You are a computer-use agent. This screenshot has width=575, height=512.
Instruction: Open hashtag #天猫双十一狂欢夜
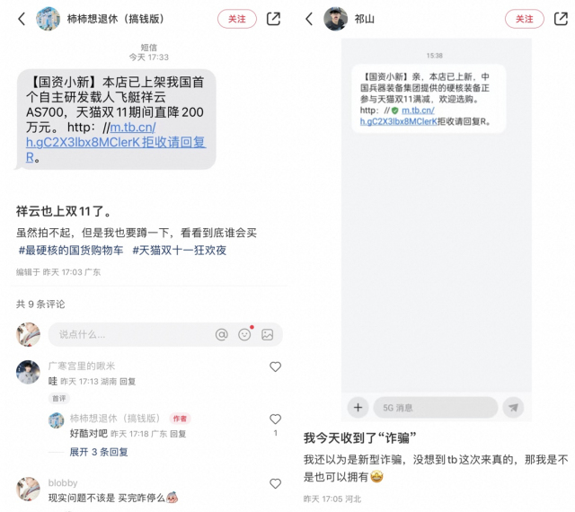click(180, 250)
